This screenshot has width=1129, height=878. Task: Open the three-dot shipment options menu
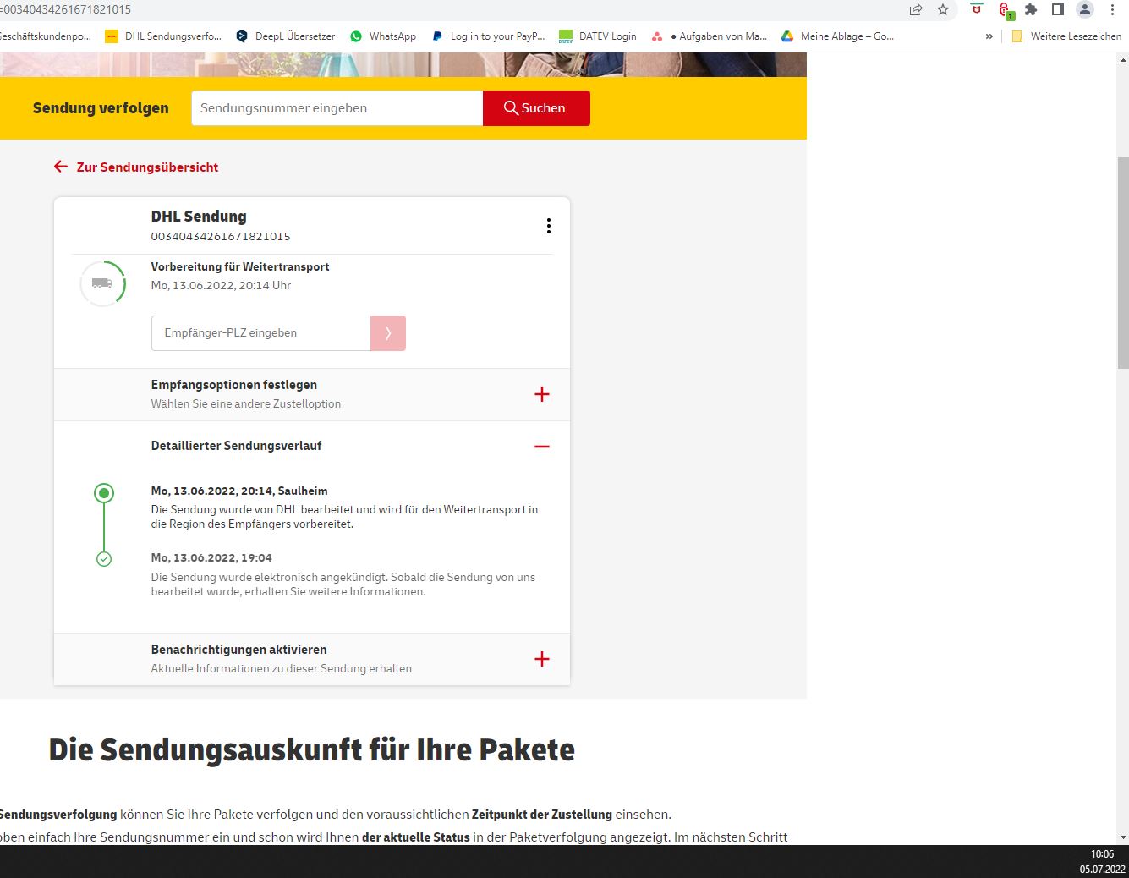tap(549, 226)
